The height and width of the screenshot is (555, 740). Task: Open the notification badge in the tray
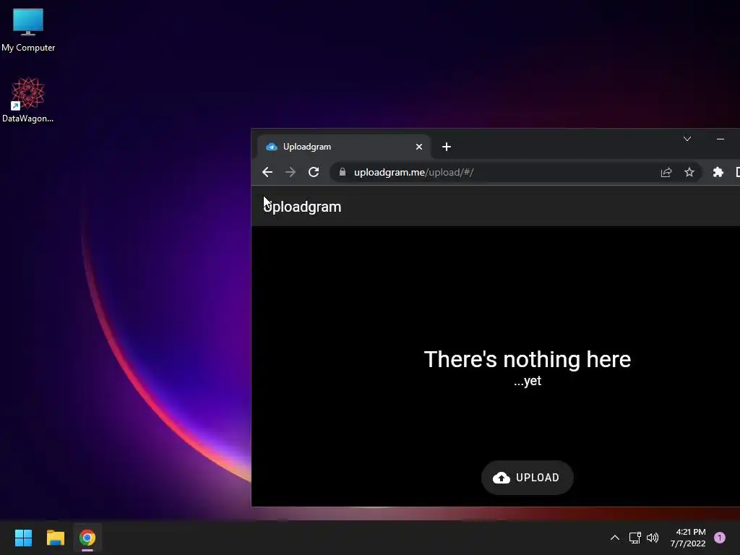tap(719, 538)
